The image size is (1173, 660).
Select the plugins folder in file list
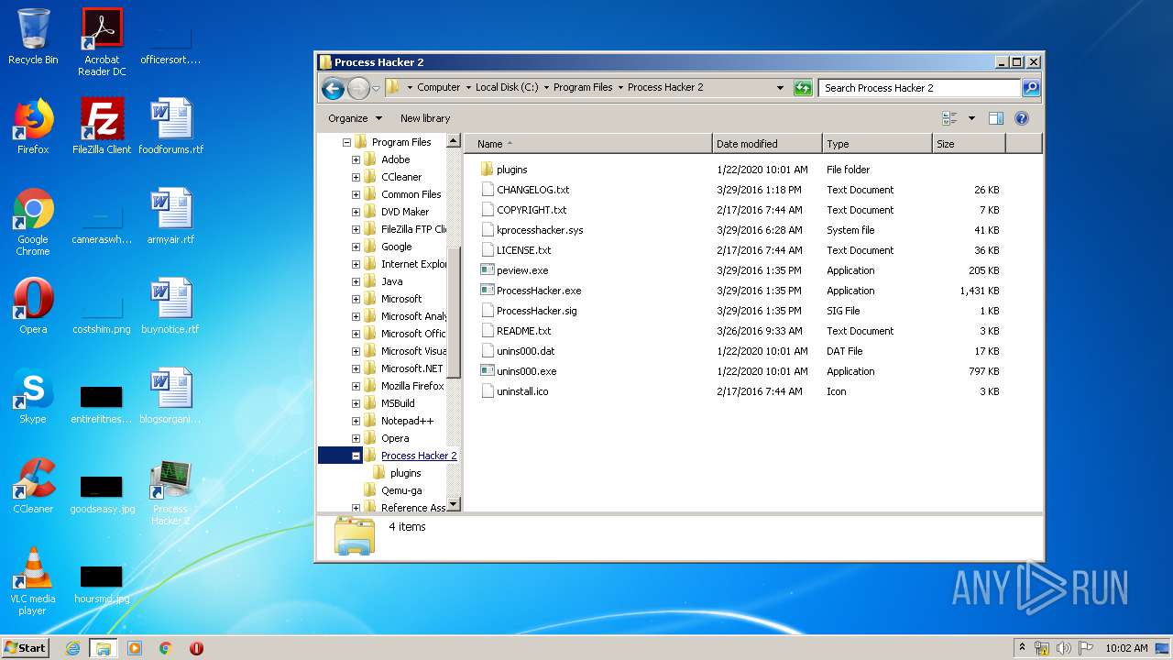[x=511, y=170]
